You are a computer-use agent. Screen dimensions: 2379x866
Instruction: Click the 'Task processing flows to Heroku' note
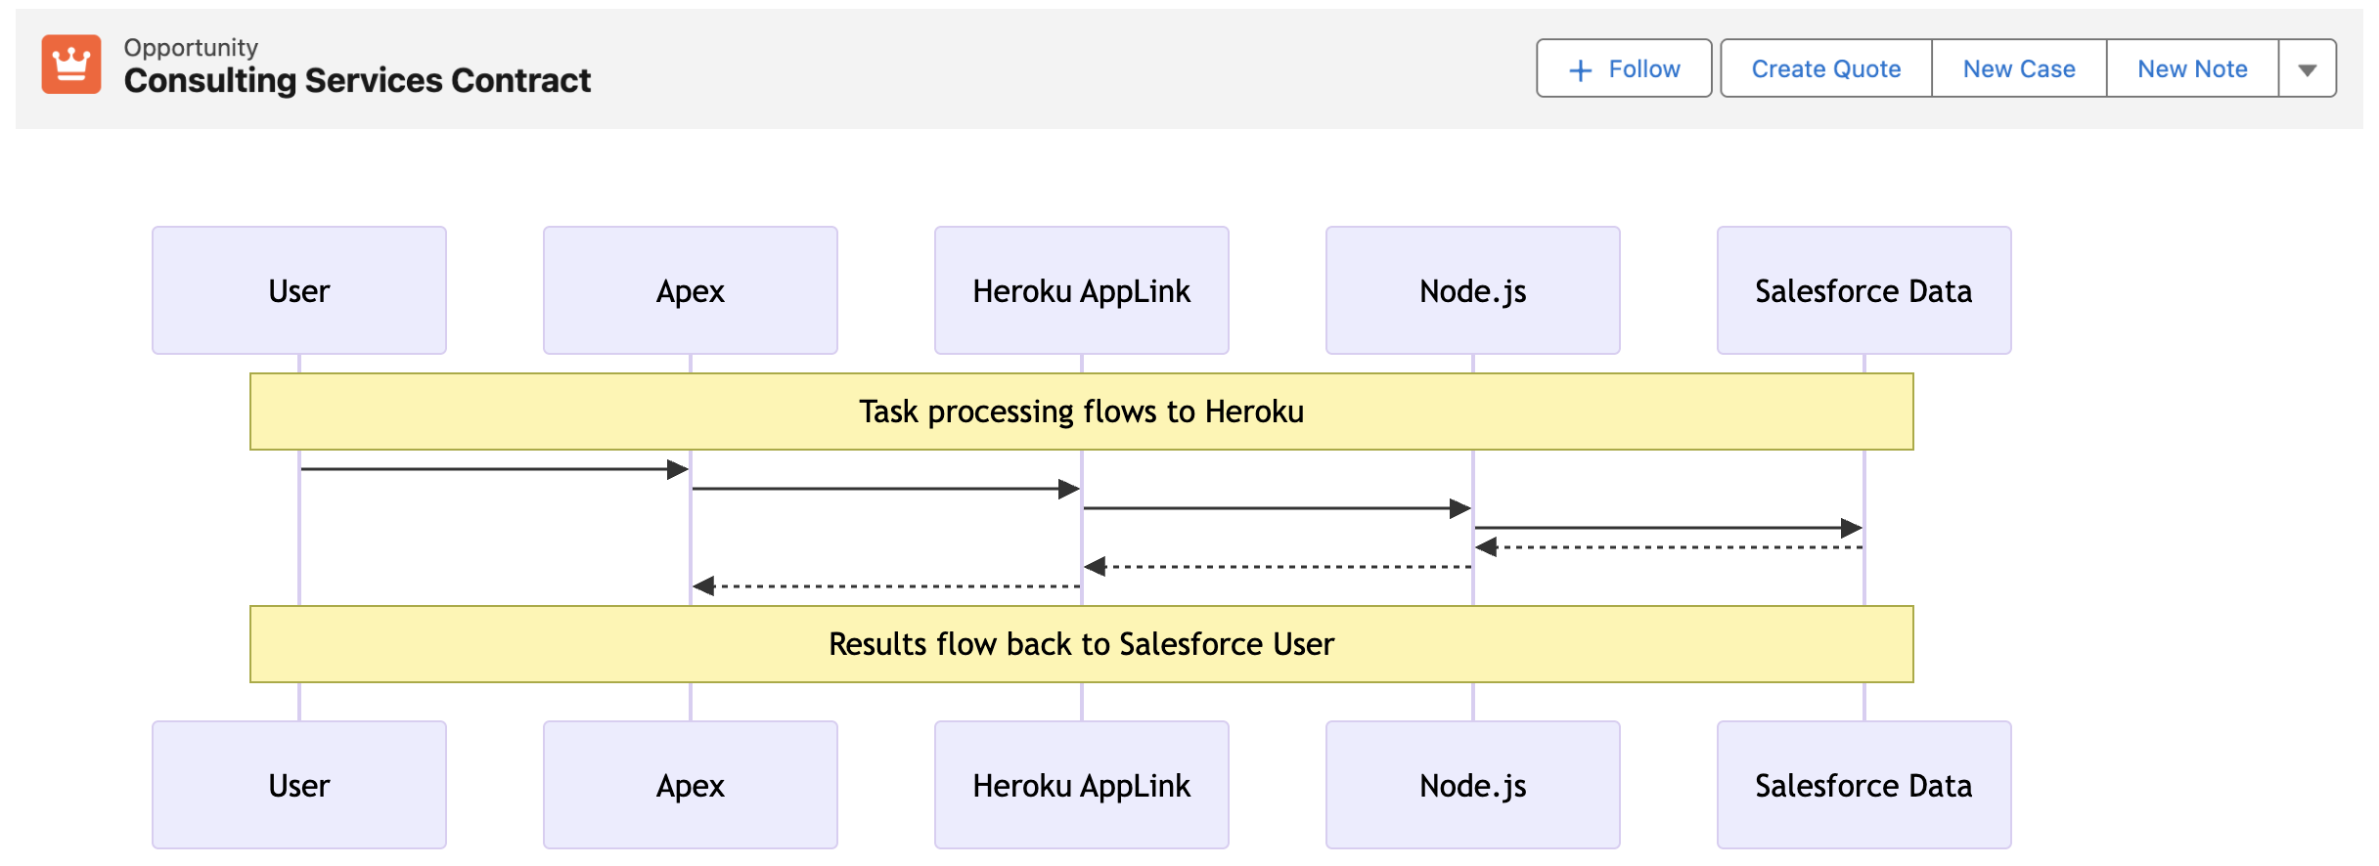pos(1082,411)
